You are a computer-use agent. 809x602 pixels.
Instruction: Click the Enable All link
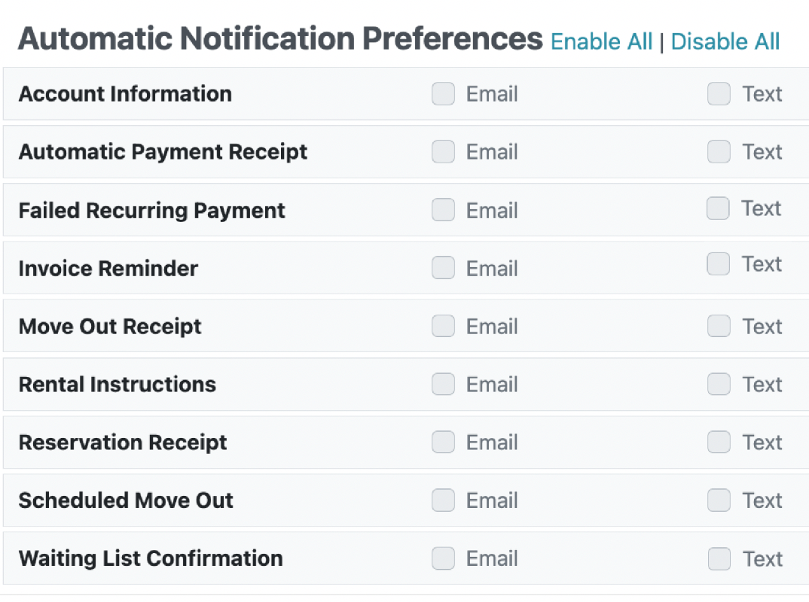tap(601, 41)
